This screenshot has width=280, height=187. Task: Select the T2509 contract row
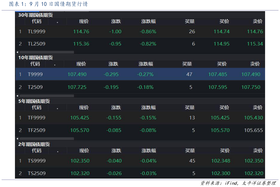point(35,87)
